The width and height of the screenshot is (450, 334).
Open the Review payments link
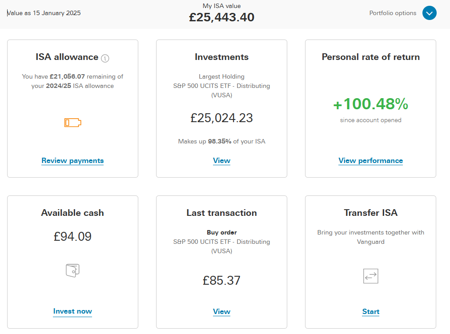click(x=72, y=160)
